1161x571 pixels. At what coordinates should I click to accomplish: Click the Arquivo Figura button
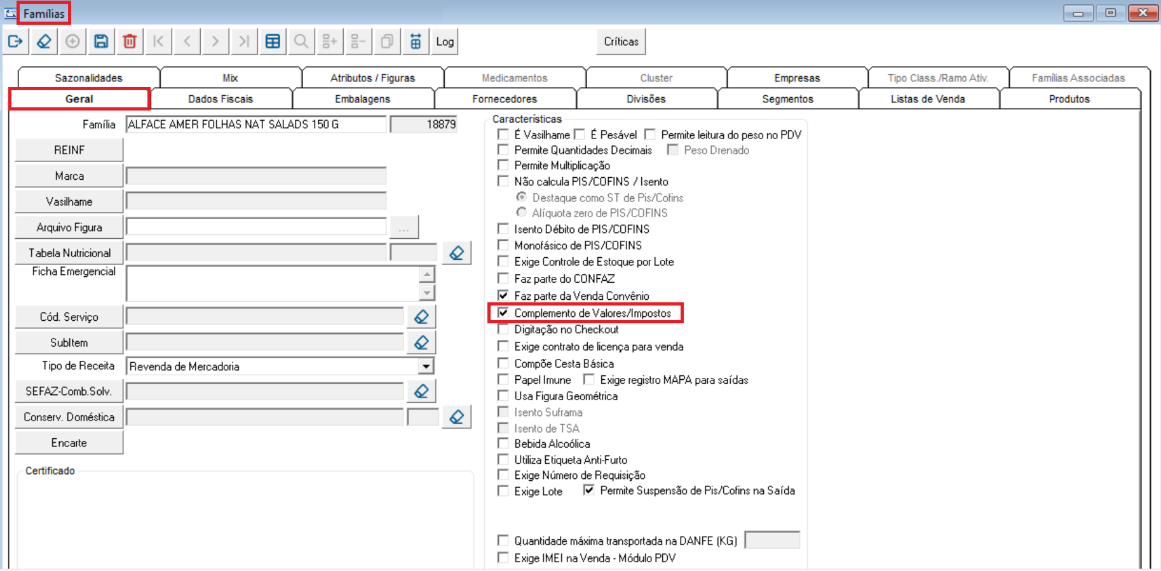69,227
